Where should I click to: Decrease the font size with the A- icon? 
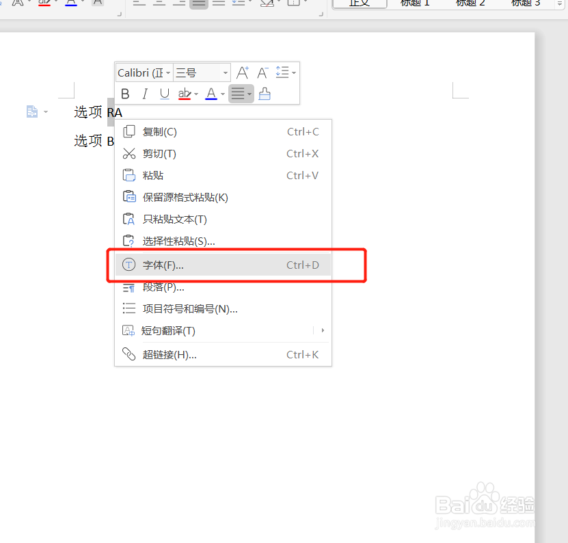tap(262, 72)
